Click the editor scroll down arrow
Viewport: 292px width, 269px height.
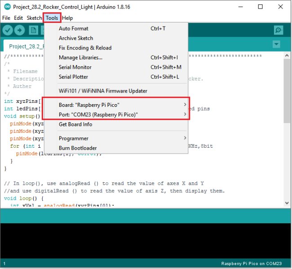point(287,203)
